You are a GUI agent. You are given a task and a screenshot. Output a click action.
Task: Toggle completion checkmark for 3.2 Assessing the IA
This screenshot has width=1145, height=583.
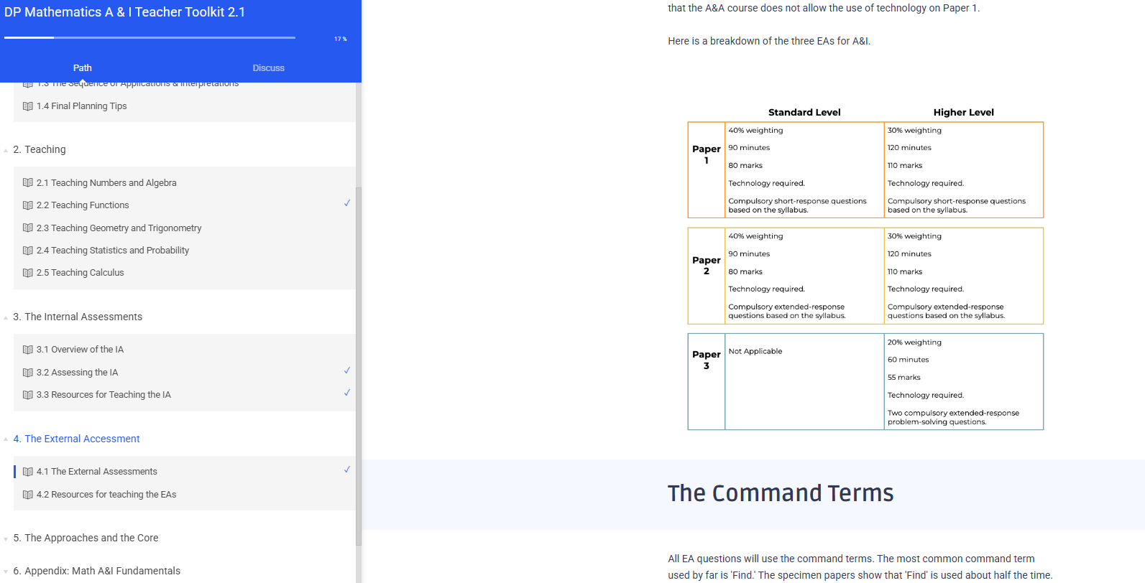pos(346,371)
